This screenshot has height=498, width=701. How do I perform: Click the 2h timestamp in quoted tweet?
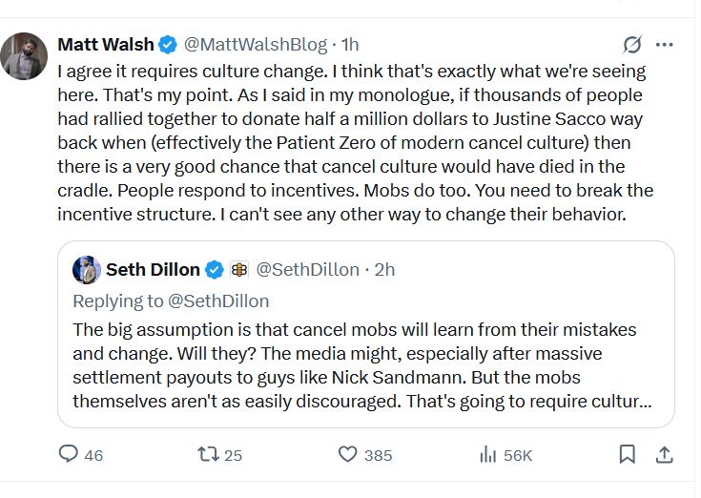coord(384,270)
